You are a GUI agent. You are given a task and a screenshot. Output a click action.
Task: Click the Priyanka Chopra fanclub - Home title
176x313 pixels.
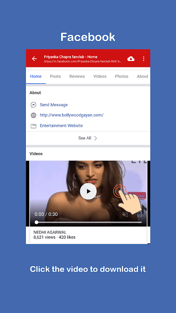click(x=71, y=57)
